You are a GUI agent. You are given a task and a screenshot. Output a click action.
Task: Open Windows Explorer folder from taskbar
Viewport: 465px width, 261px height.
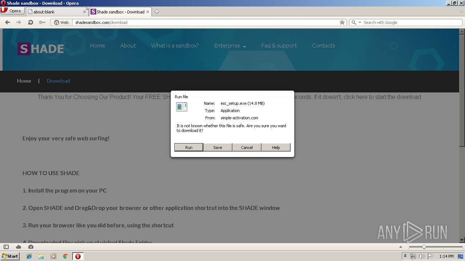(41, 256)
